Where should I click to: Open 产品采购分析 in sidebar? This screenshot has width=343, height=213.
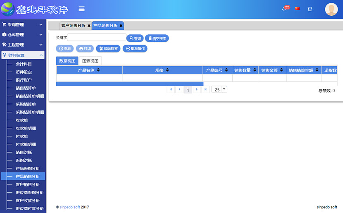pos(28,168)
